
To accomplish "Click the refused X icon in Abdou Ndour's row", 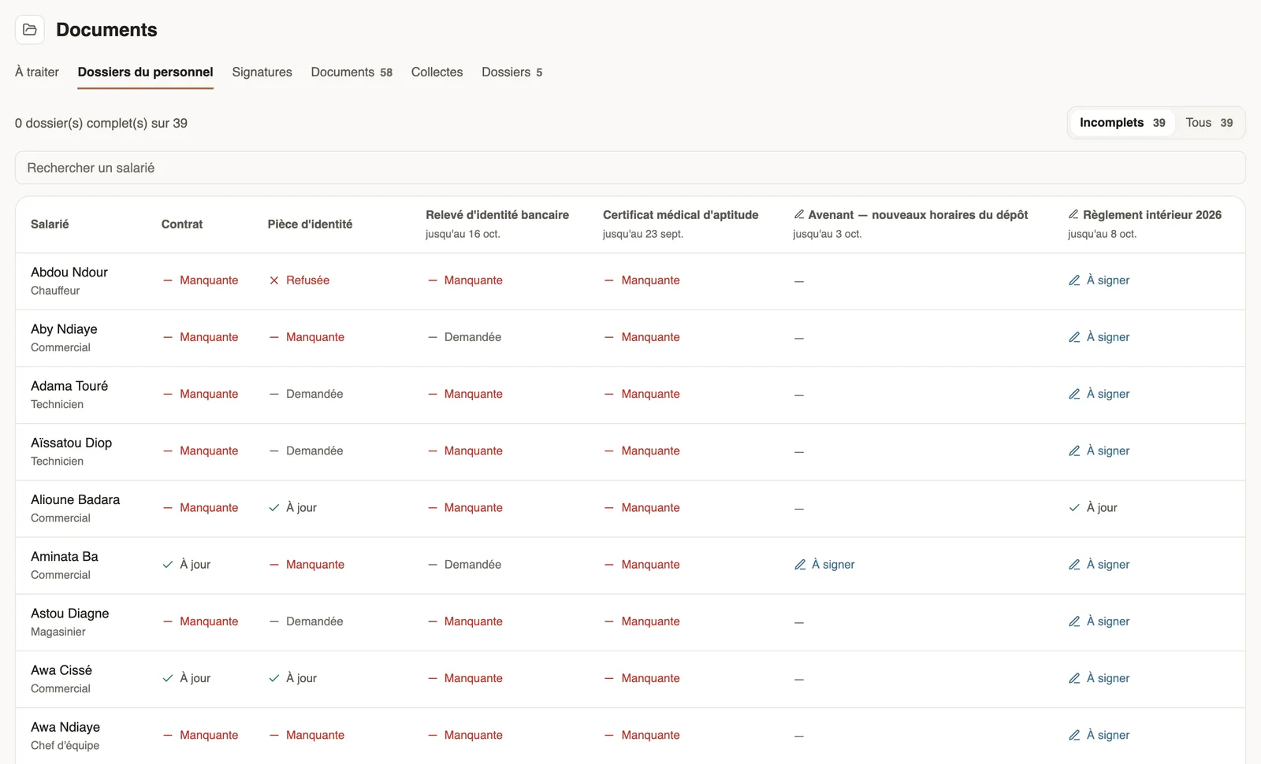I will pos(274,280).
